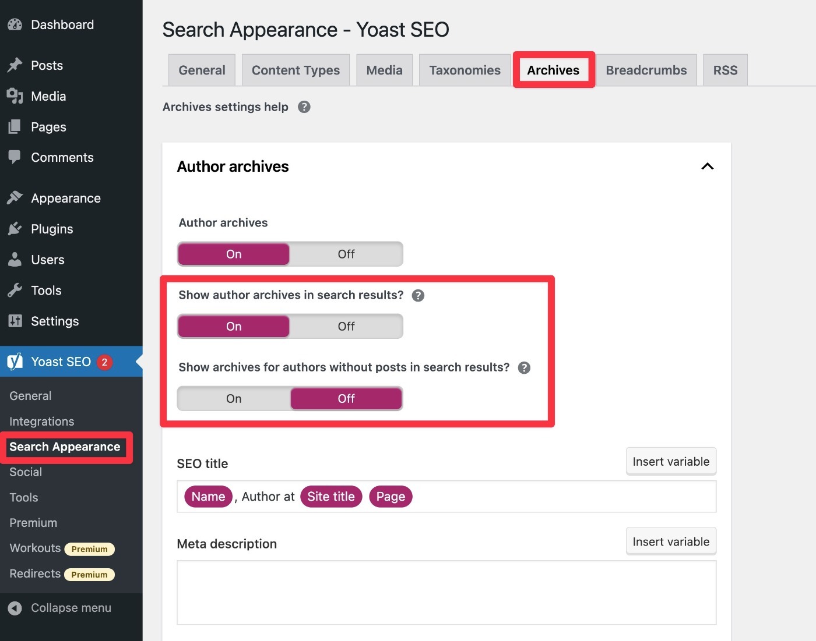Viewport: 816px width, 641px height.
Task: Set Show author archives in search results Off
Action: 346,326
